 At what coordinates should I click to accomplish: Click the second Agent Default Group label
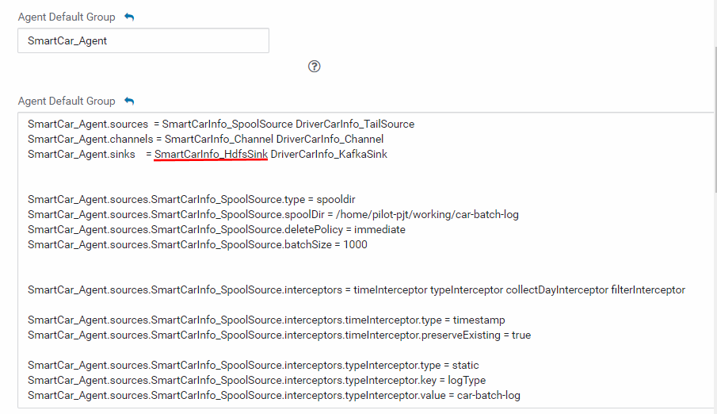[67, 101]
